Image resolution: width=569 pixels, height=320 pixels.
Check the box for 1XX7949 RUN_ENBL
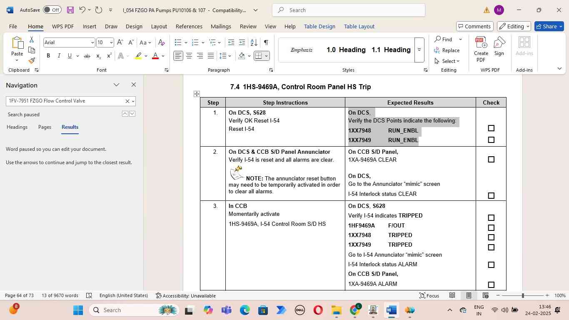491,140
